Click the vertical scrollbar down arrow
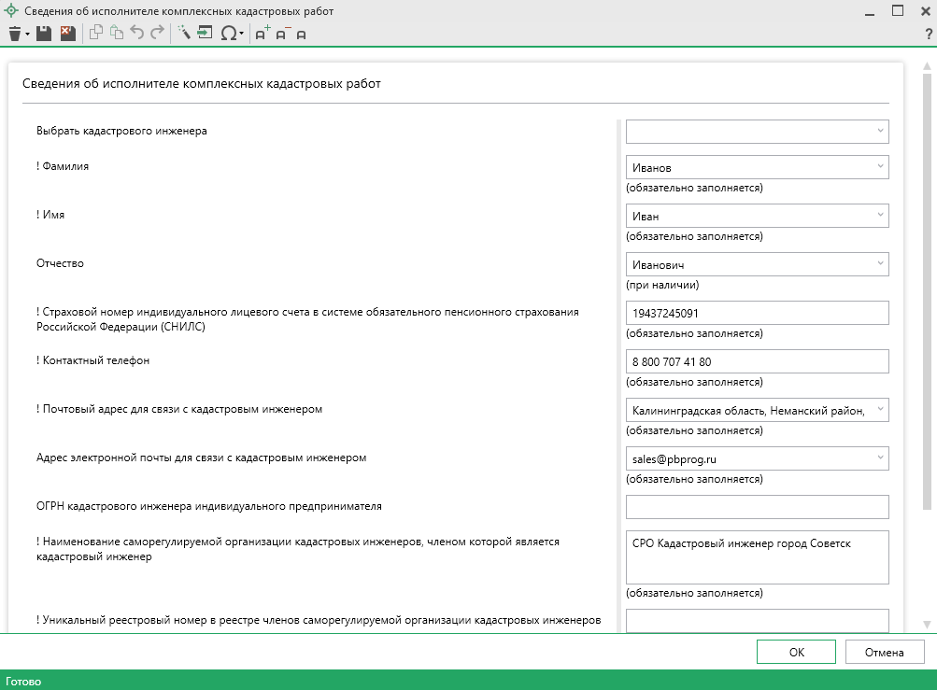This screenshot has width=937, height=690. click(927, 624)
